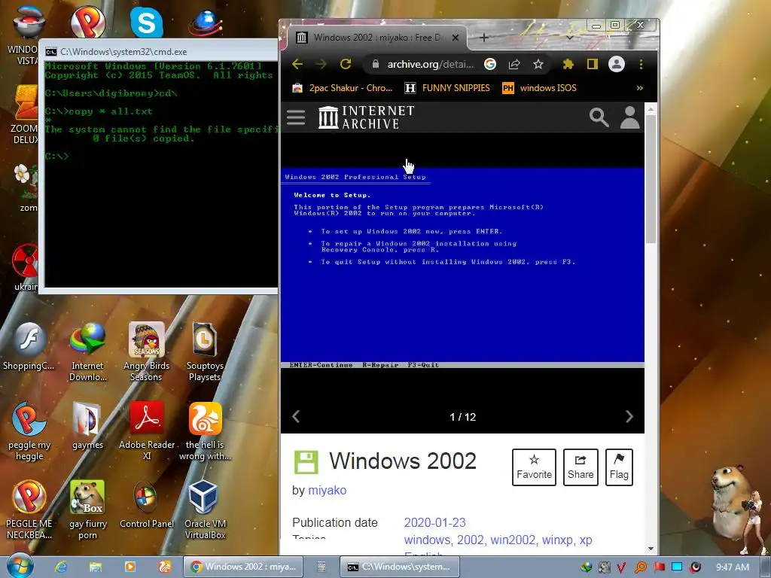Open a new Chrome tab
This screenshot has width=771, height=578.
484,38
